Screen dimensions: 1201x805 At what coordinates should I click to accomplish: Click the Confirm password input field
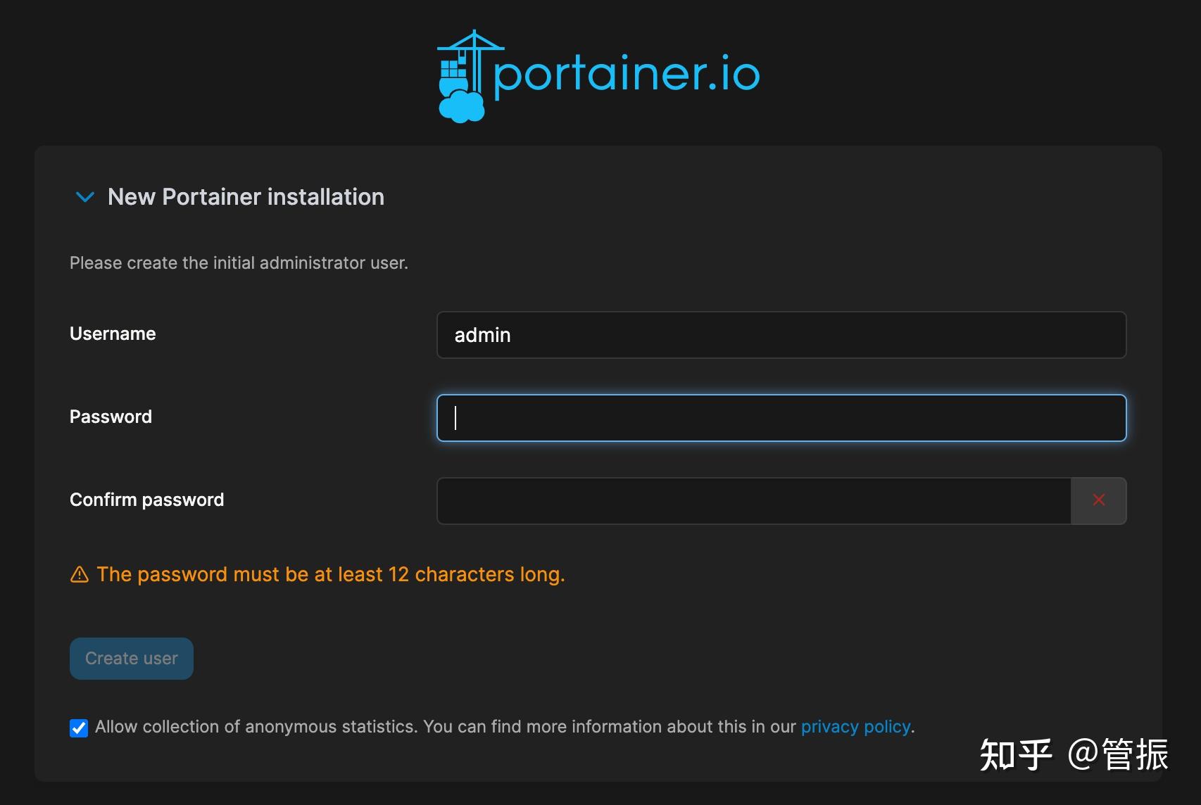tap(754, 501)
